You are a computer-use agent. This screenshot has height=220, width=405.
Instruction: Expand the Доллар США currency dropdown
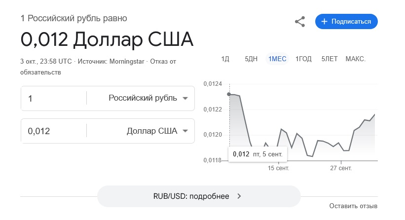click(x=185, y=131)
